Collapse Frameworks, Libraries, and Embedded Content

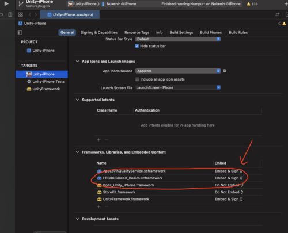click(x=77, y=152)
